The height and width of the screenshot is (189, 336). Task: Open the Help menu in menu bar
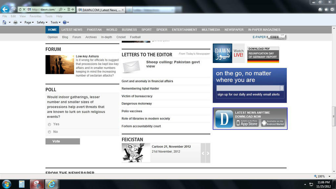59,16
